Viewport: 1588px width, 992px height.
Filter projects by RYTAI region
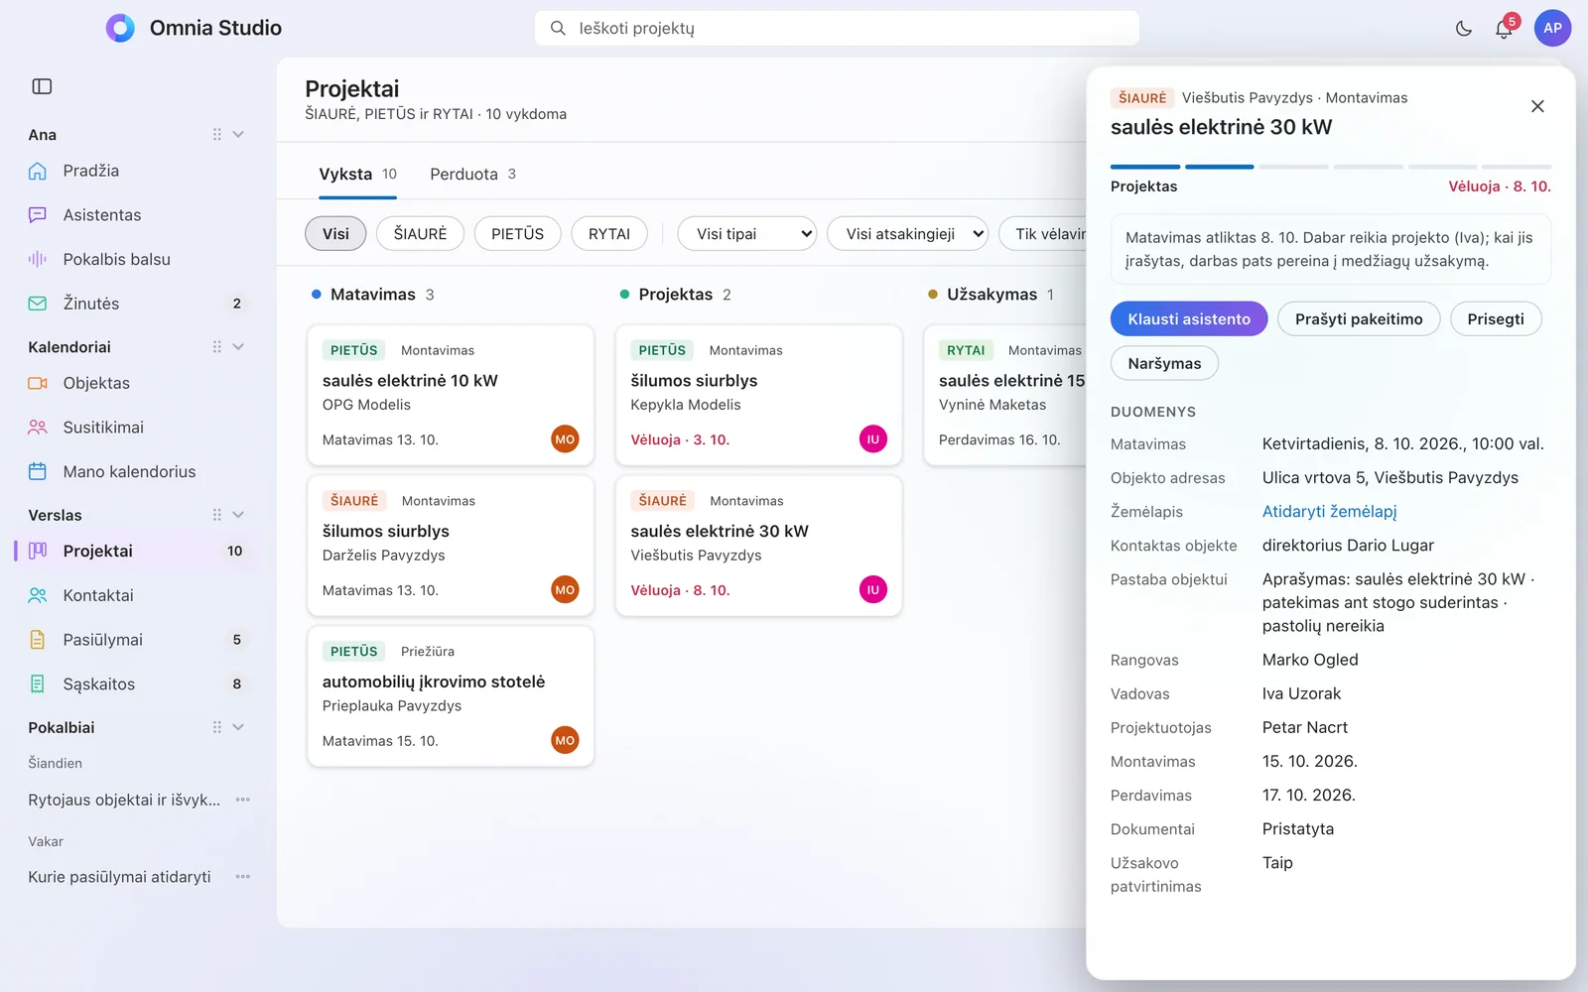point(609,234)
